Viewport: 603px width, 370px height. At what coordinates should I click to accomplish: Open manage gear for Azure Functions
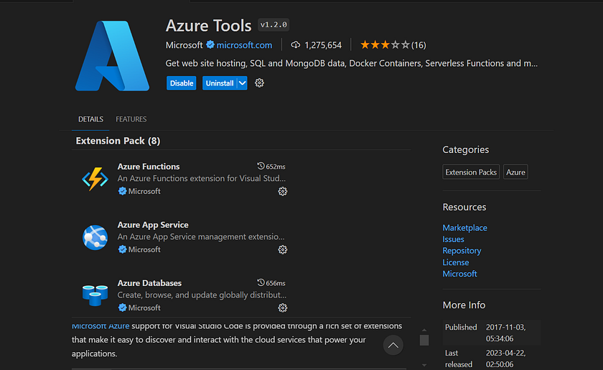[283, 192]
